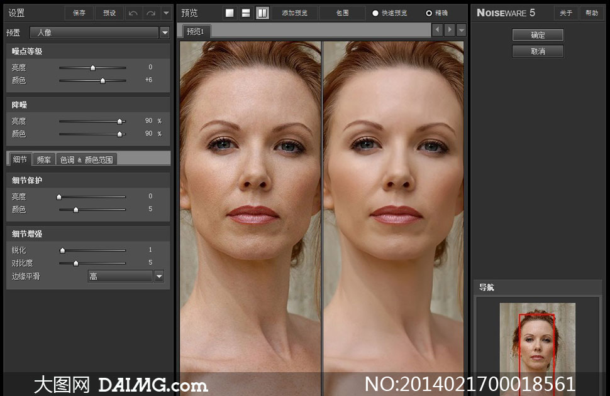Select single preview view icon
The width and height of the screenshot is (610, 396).
(230, 13)
